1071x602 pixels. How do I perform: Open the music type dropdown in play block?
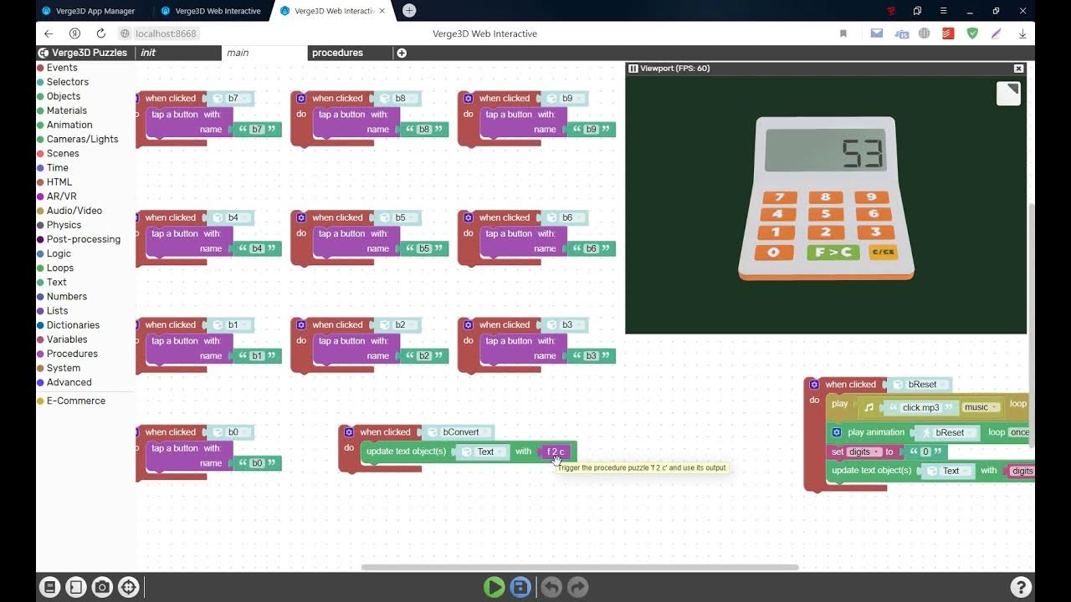pos(981,407)
